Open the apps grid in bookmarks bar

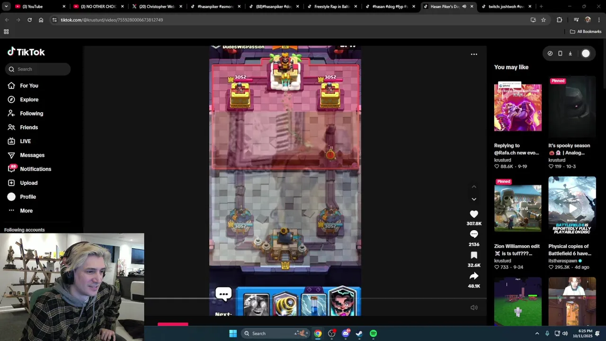point(6,32)
